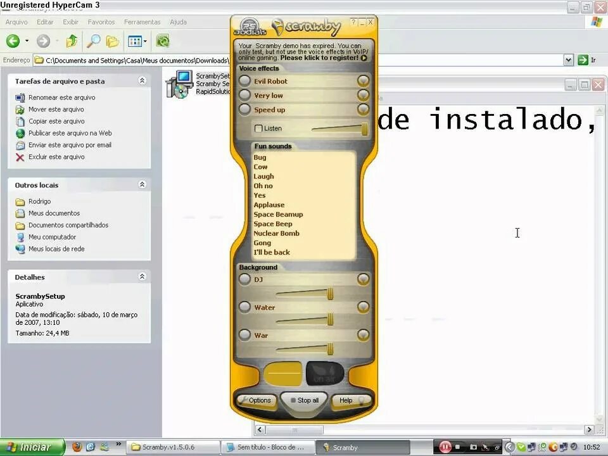Click Renomear este arquivo task
The width and height of the screenshot is (608, 456).
(x=61, y=98)
